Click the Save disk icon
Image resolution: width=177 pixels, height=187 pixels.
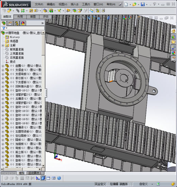(x=143, y=4)
